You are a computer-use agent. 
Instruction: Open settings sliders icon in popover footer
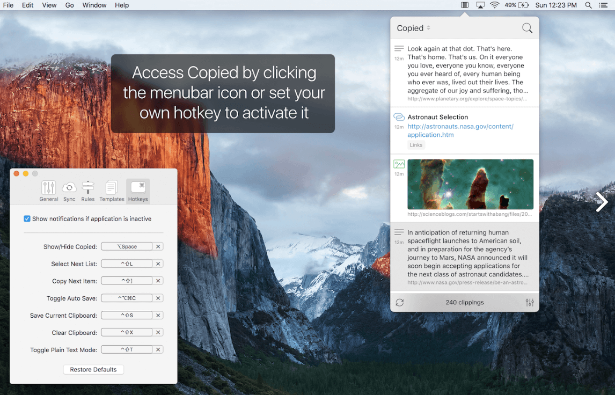click(530, 303)
